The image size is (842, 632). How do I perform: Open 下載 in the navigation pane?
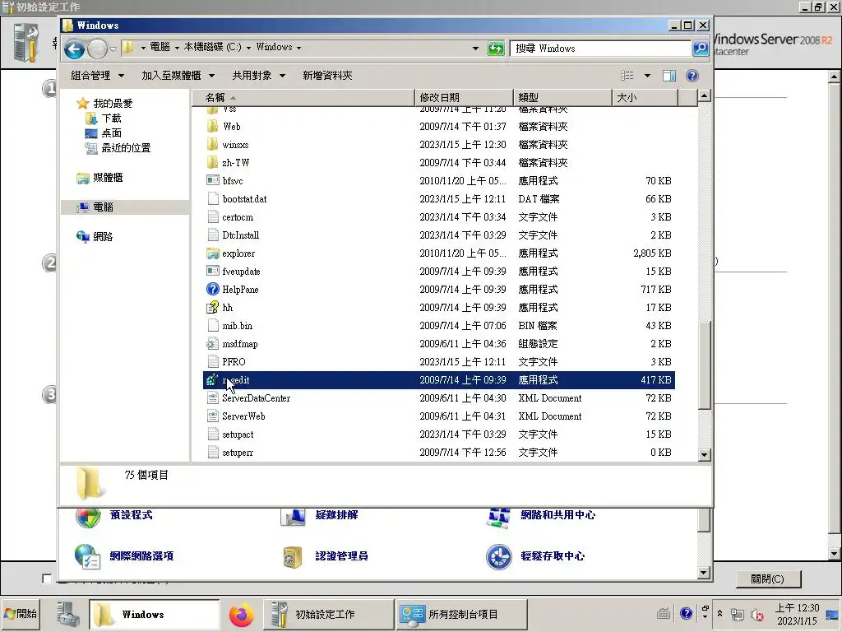point(111,118)
